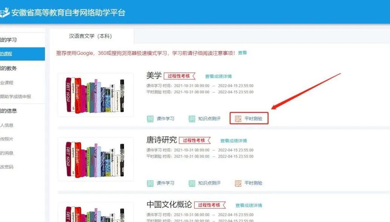The image size is (390, 222).
Task: Click 平时测验 text link under 美学
Action: click(253, 119)
